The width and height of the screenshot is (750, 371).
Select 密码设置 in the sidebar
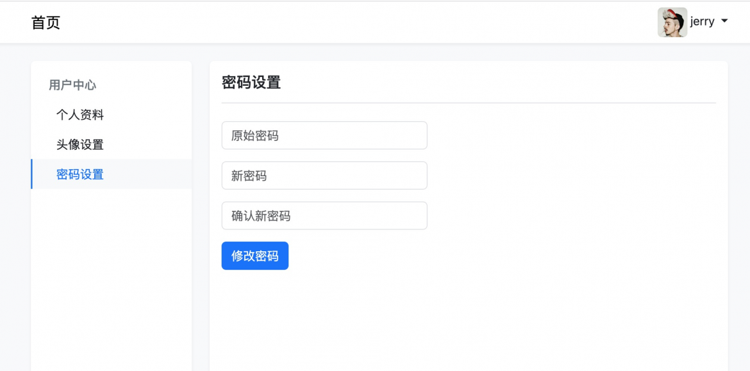[x=111, y=174]
